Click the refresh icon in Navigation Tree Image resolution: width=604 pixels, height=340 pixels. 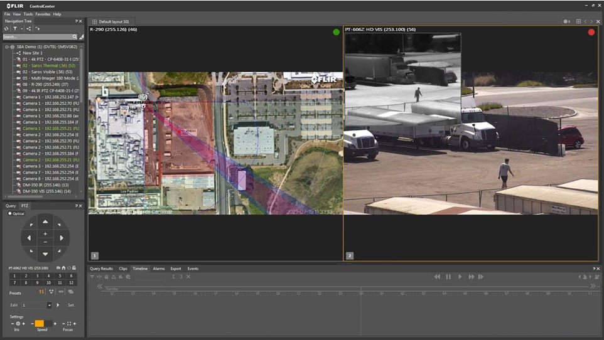pyautogui.click(x=6, y=29)
